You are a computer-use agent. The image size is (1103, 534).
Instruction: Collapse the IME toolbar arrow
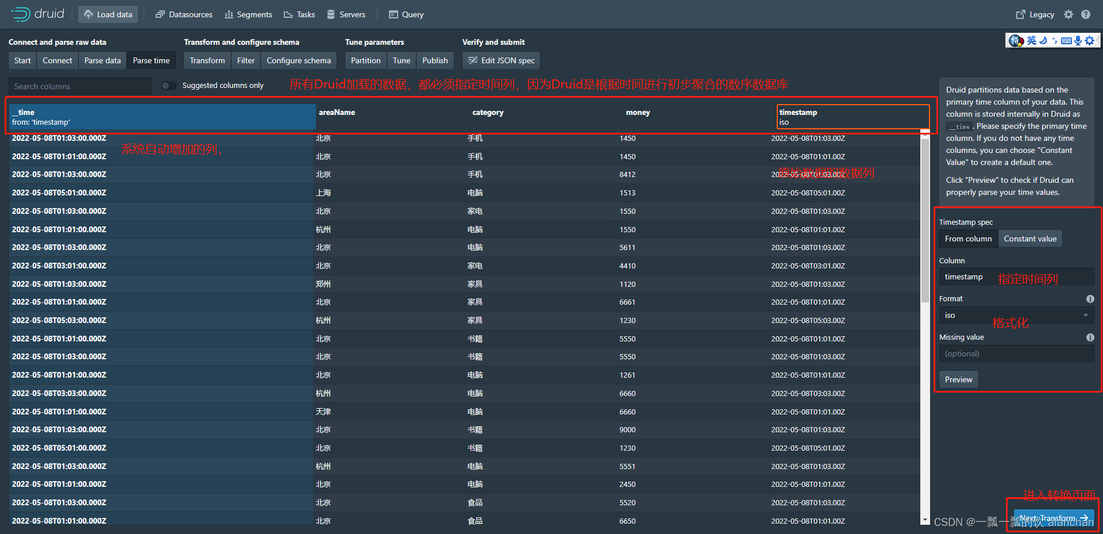pos(1098,40)
